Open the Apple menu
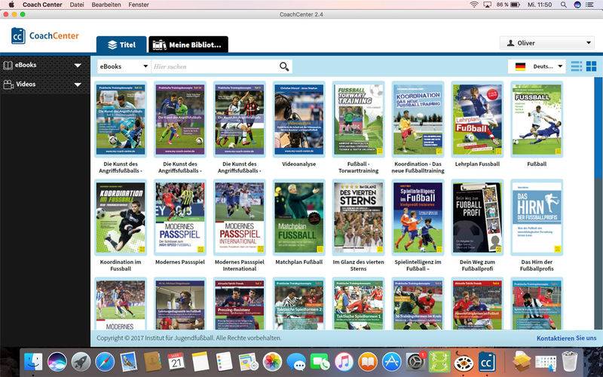The width and height of the screenshot is (603, 377). (x=11, y=5)
